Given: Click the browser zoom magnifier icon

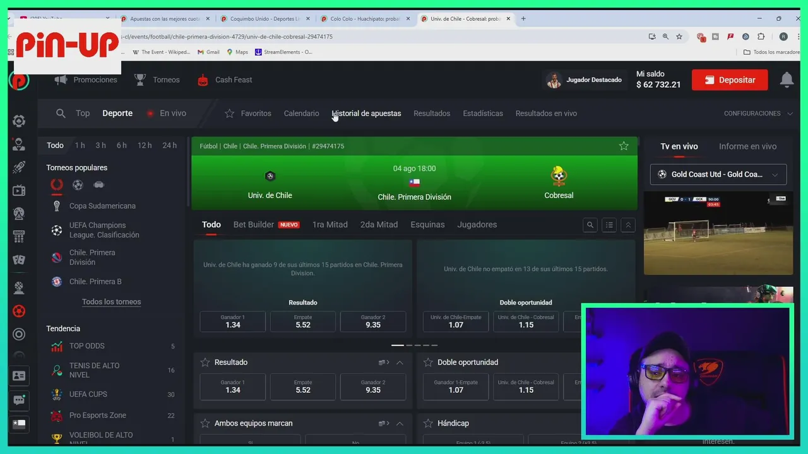Looking at the screenshot, I should click(x=665, y=37).
